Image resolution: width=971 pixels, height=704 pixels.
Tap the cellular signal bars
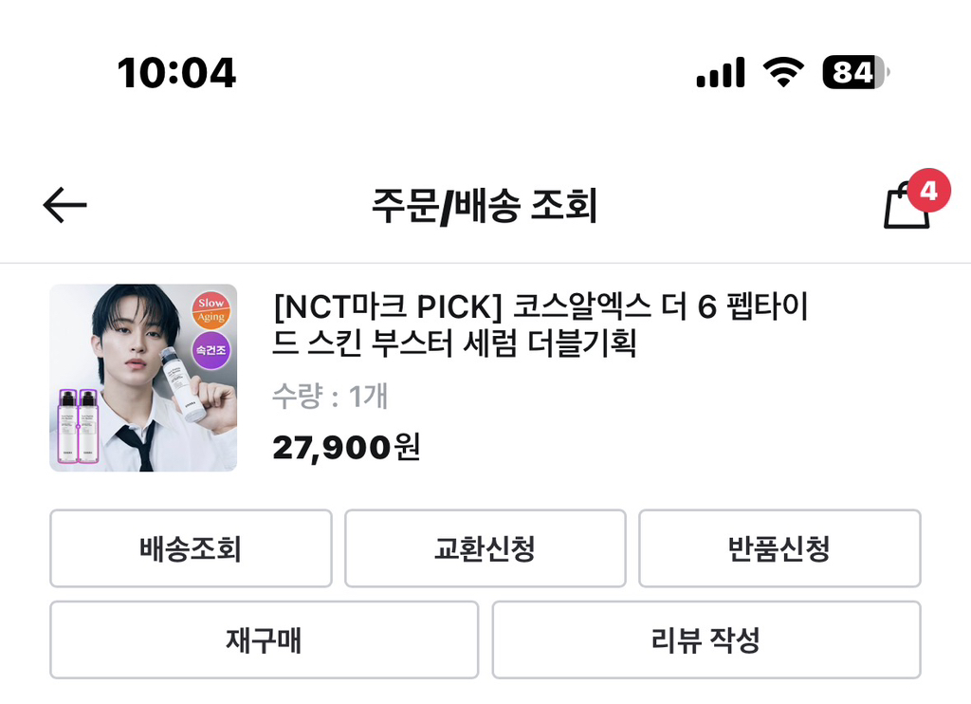[x=721, y=72]
